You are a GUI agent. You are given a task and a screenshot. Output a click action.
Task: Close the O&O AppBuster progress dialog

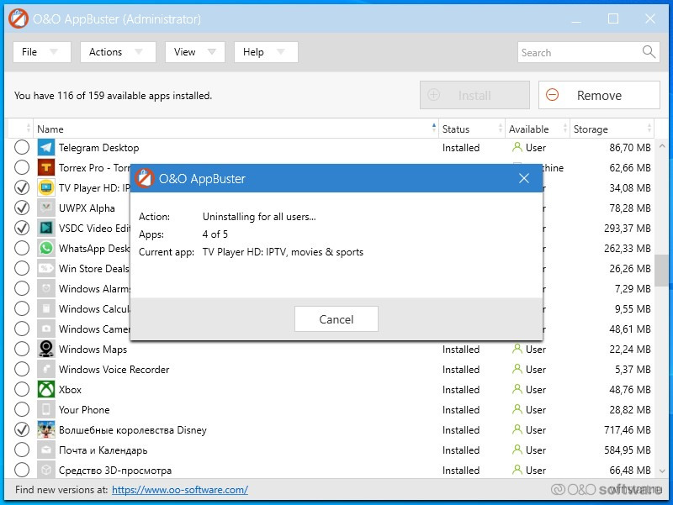(523, 178)
